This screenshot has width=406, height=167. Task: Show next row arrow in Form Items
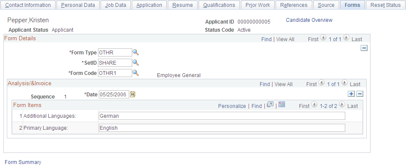342,104
